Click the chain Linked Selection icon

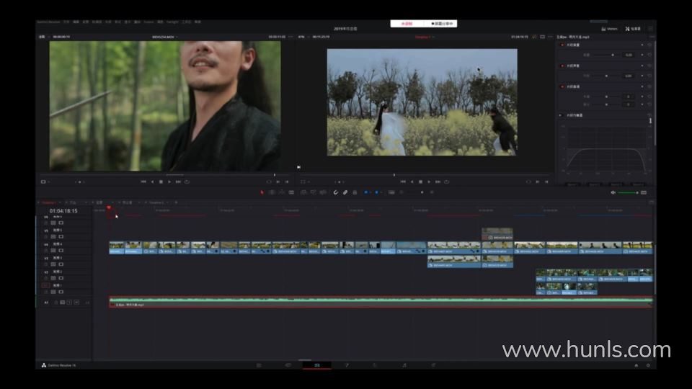coord(345,192)
